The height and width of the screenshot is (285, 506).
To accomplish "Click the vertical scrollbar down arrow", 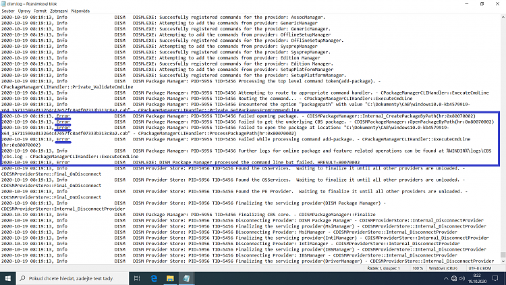I will pyautogui.click(x=503, y=261).
